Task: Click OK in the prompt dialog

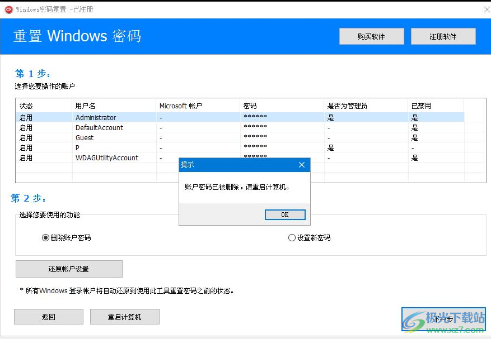Action: point(285,214)
